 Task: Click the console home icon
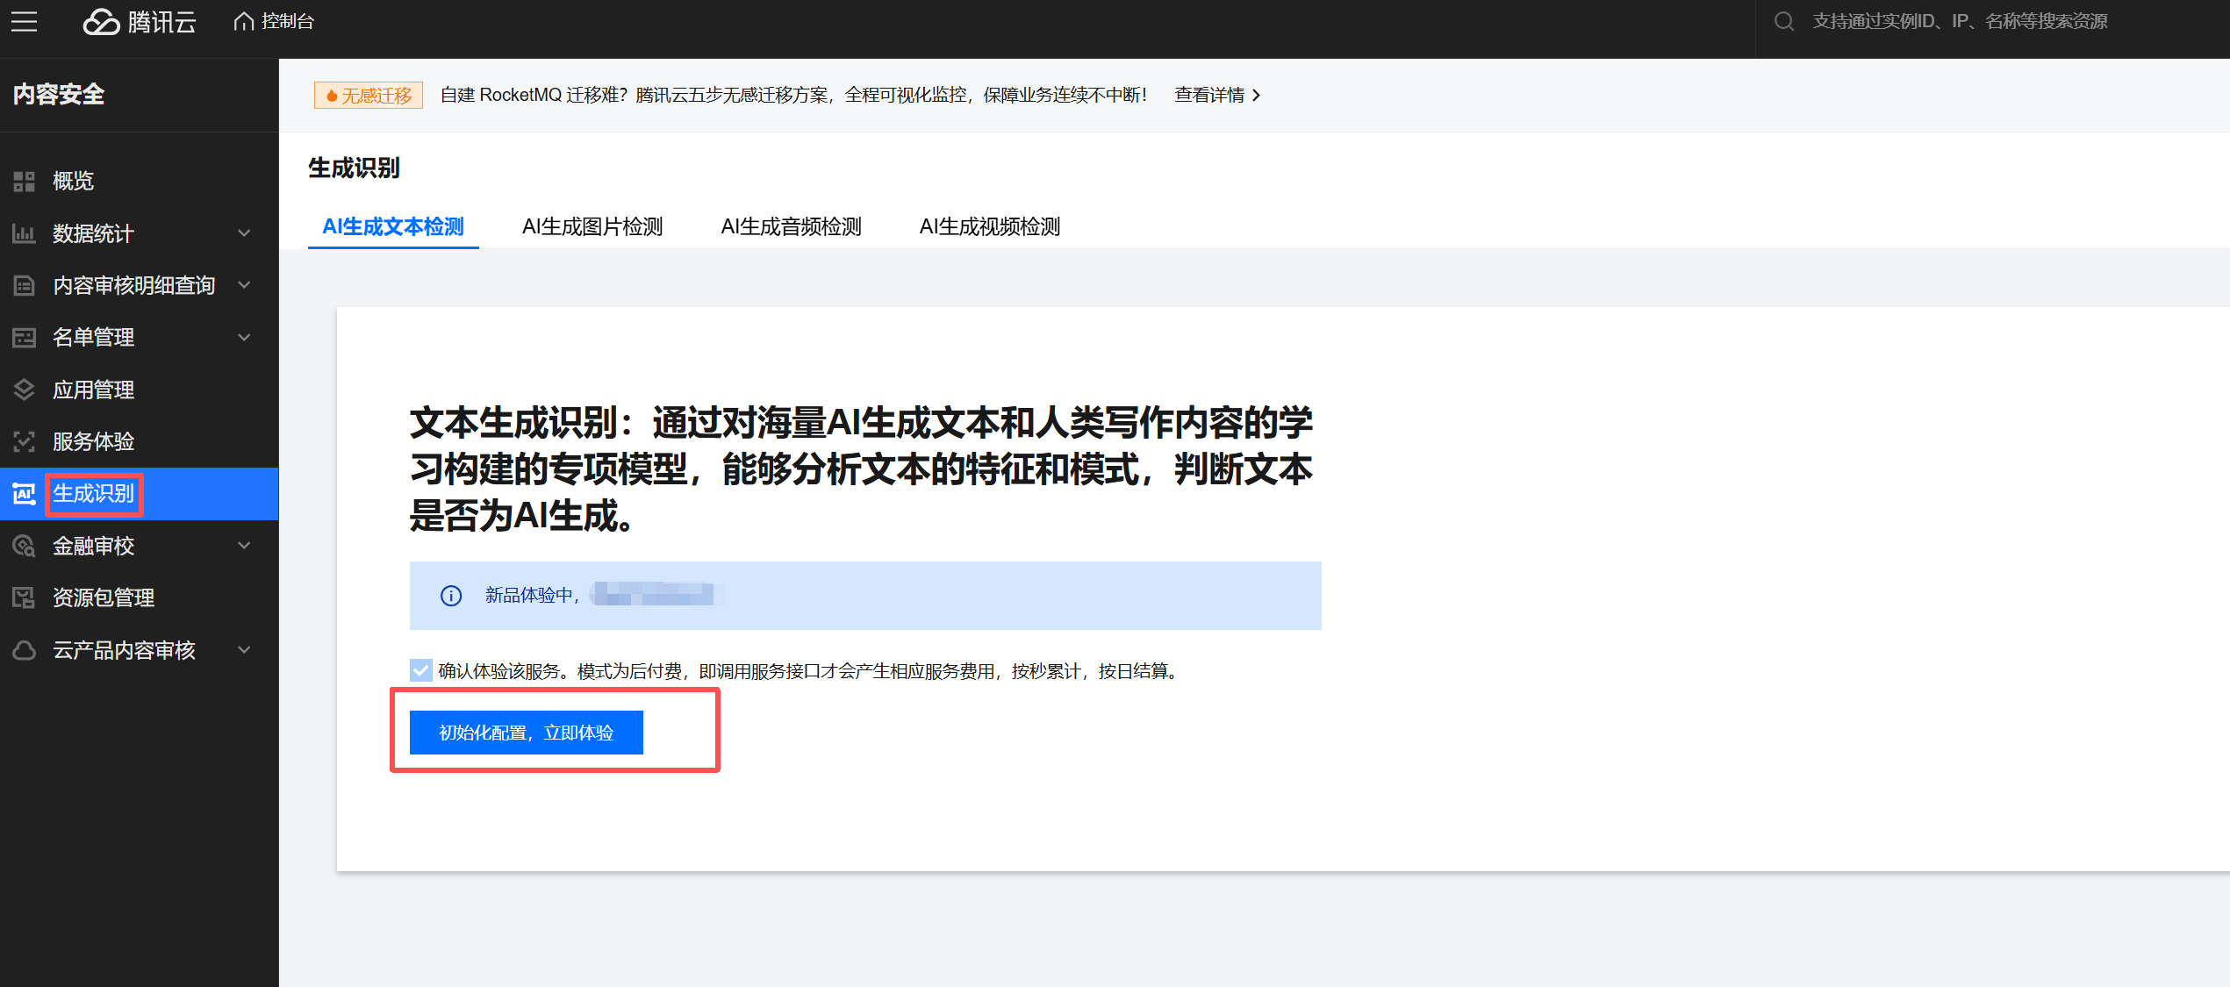coord(243,21)
